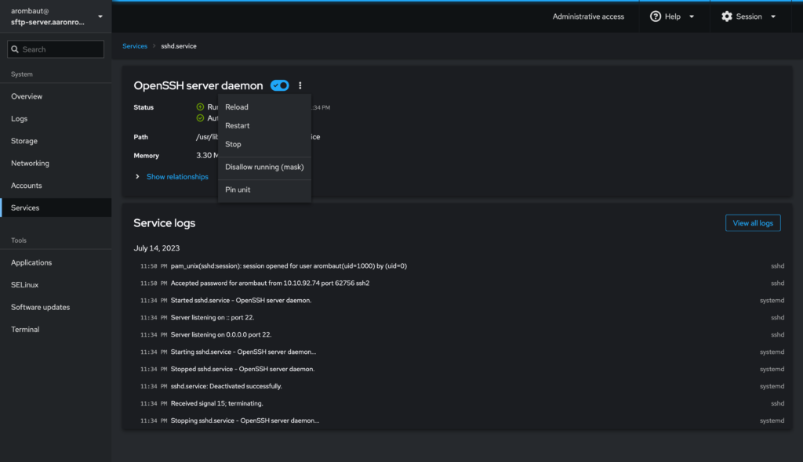Click the kebab menu icon beside service toggle
803x462 pixels.
tap(300, 85)
